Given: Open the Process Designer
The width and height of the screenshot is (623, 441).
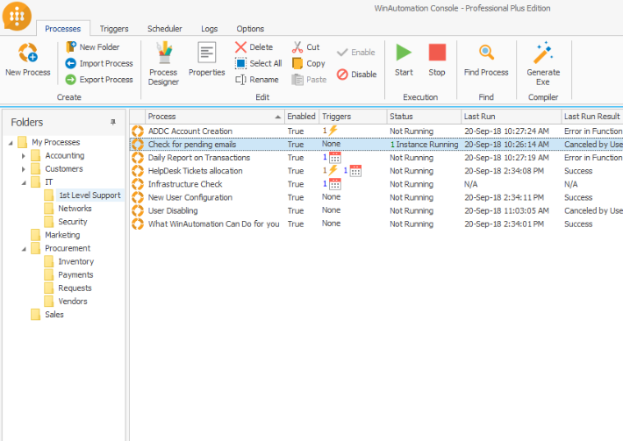Looking at the screenshot, I should (x=163, y=64).
